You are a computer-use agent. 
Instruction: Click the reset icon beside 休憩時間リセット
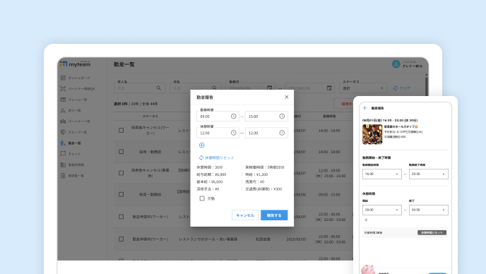[201, 157]
